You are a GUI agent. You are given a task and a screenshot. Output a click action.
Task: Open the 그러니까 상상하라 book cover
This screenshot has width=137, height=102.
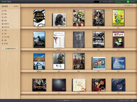[x=39, y=18]
